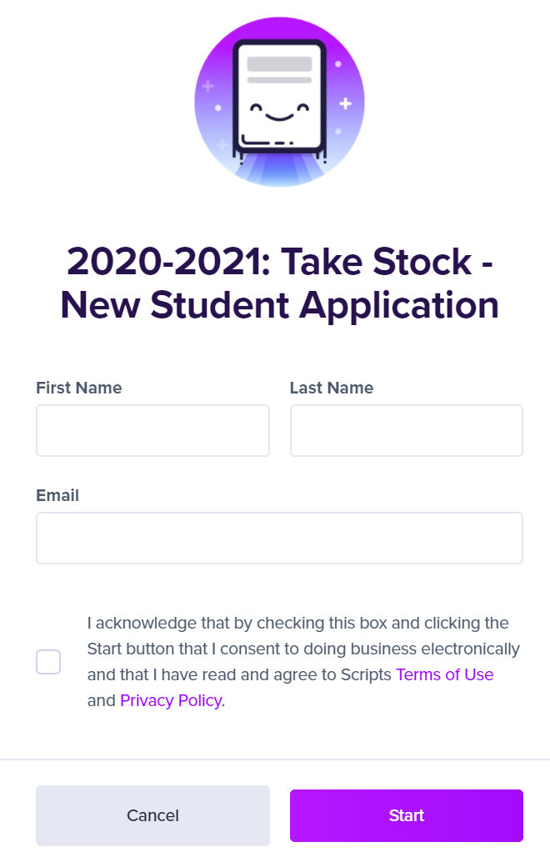Click the mascot's document header lines
The width and height of the screenshot is (550, 862).
280,65
